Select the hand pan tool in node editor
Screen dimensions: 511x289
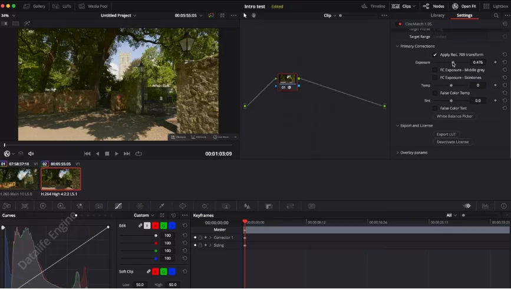click(254, 15)
